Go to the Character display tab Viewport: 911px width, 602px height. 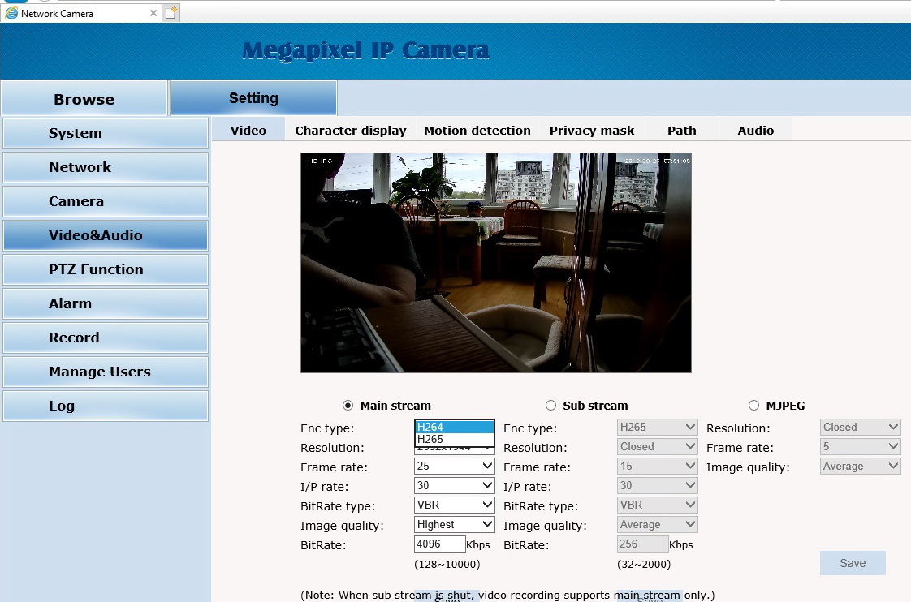(350, 130)
